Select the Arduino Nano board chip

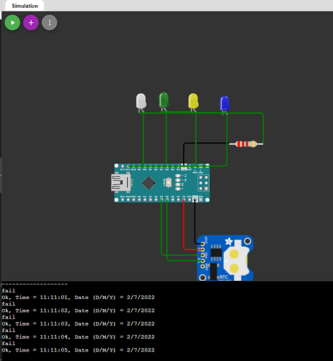[148, 183]
